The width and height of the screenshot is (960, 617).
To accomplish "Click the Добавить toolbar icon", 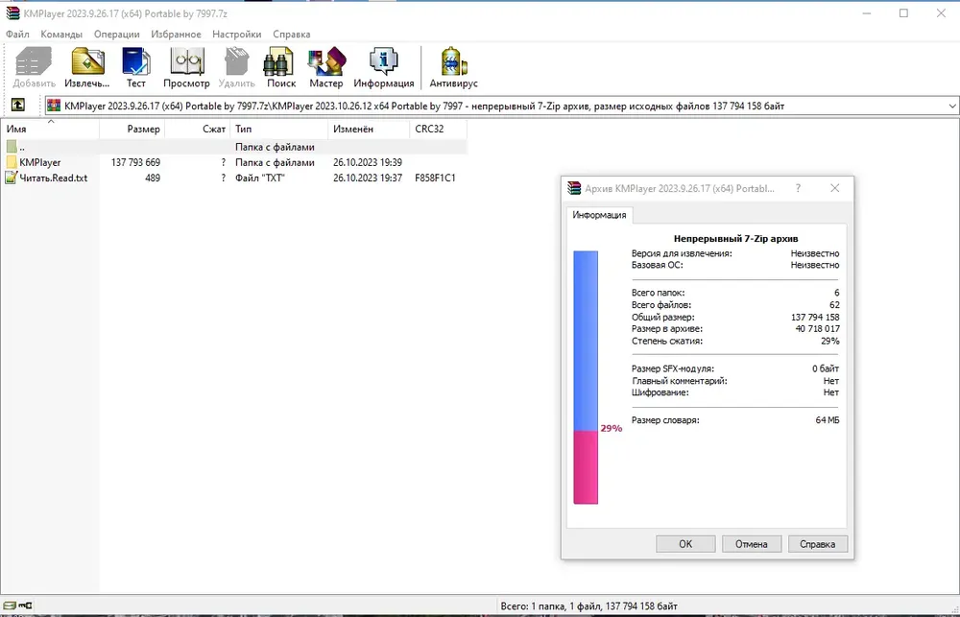I will pos(34,61).
